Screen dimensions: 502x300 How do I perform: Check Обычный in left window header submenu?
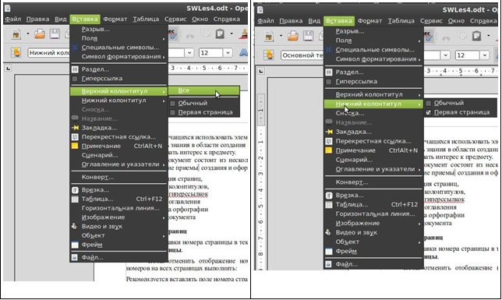click(x=173, y=103)
